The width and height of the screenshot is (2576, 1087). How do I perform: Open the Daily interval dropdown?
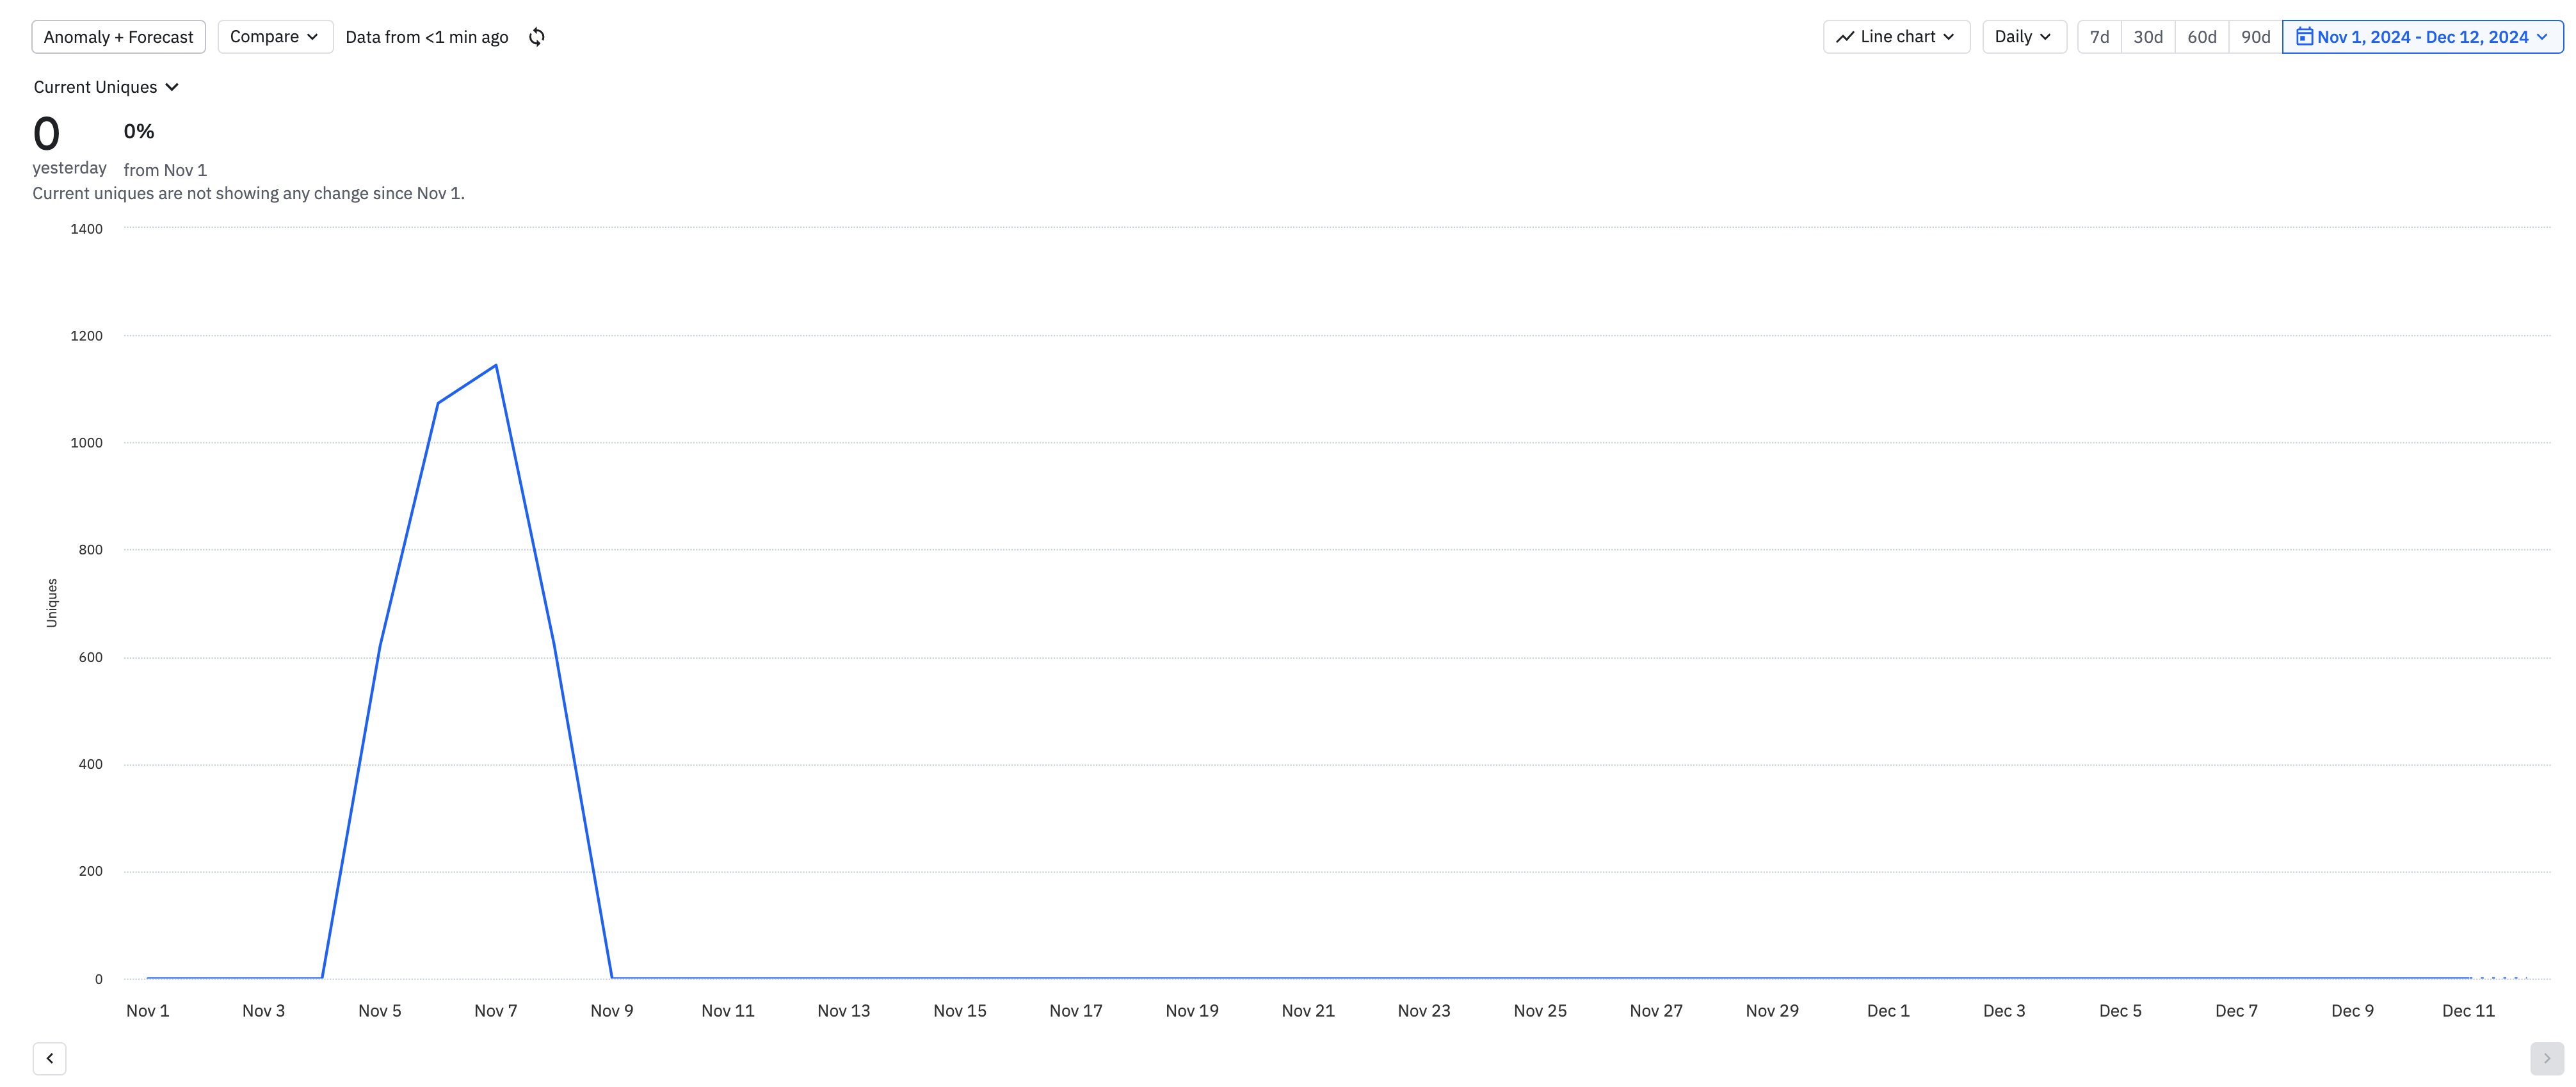[x=2024, y=37]
